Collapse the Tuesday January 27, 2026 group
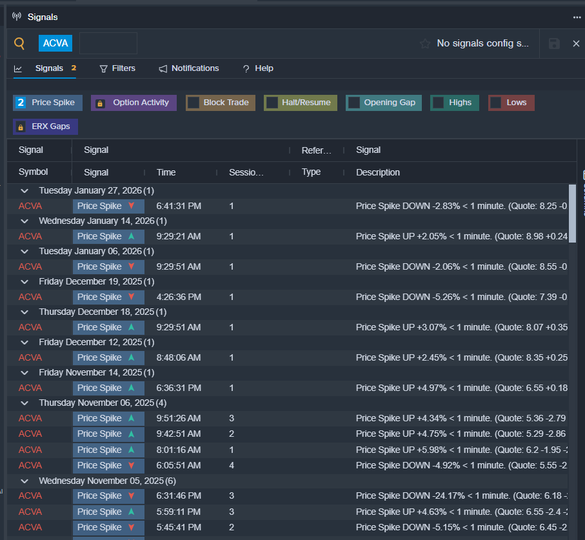585x540 pixels. [x=25, y=191]
